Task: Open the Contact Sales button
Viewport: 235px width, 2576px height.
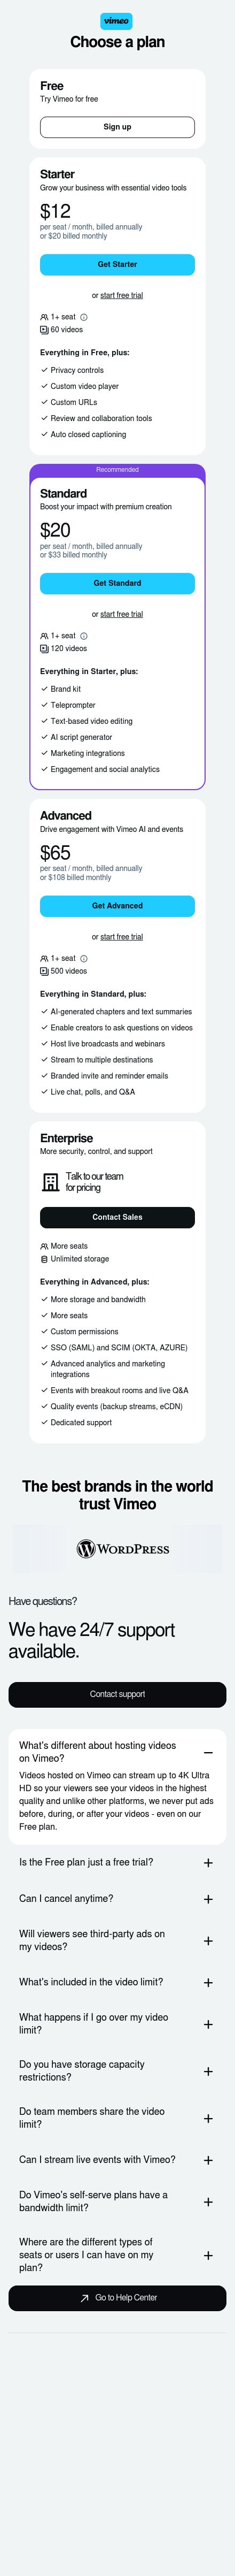Action: pos(117,1217)
